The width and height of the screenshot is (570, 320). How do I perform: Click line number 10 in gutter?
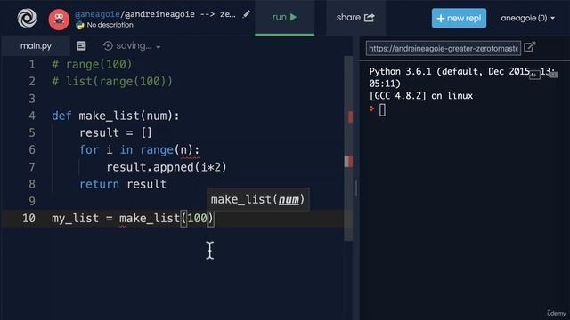tap(28, 219)
